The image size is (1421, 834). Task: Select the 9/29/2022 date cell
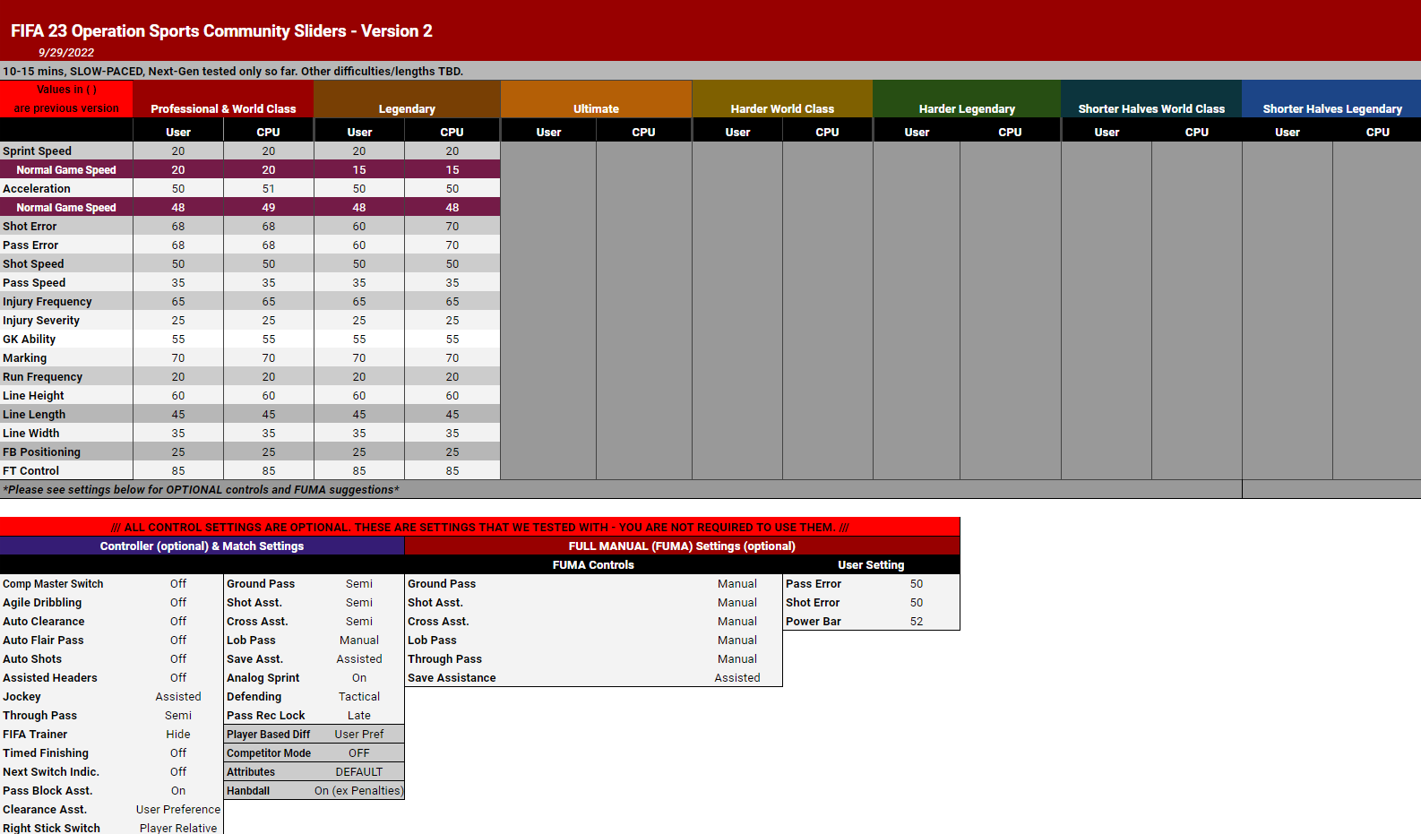(x=66, y=53)
